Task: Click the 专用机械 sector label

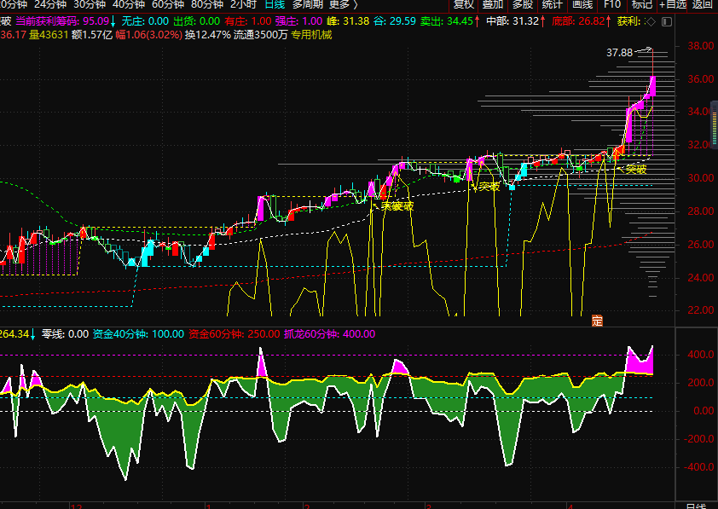Action: [x=311, y=35]
